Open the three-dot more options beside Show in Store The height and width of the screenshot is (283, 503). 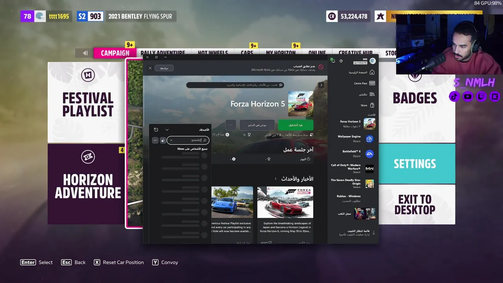231,125
